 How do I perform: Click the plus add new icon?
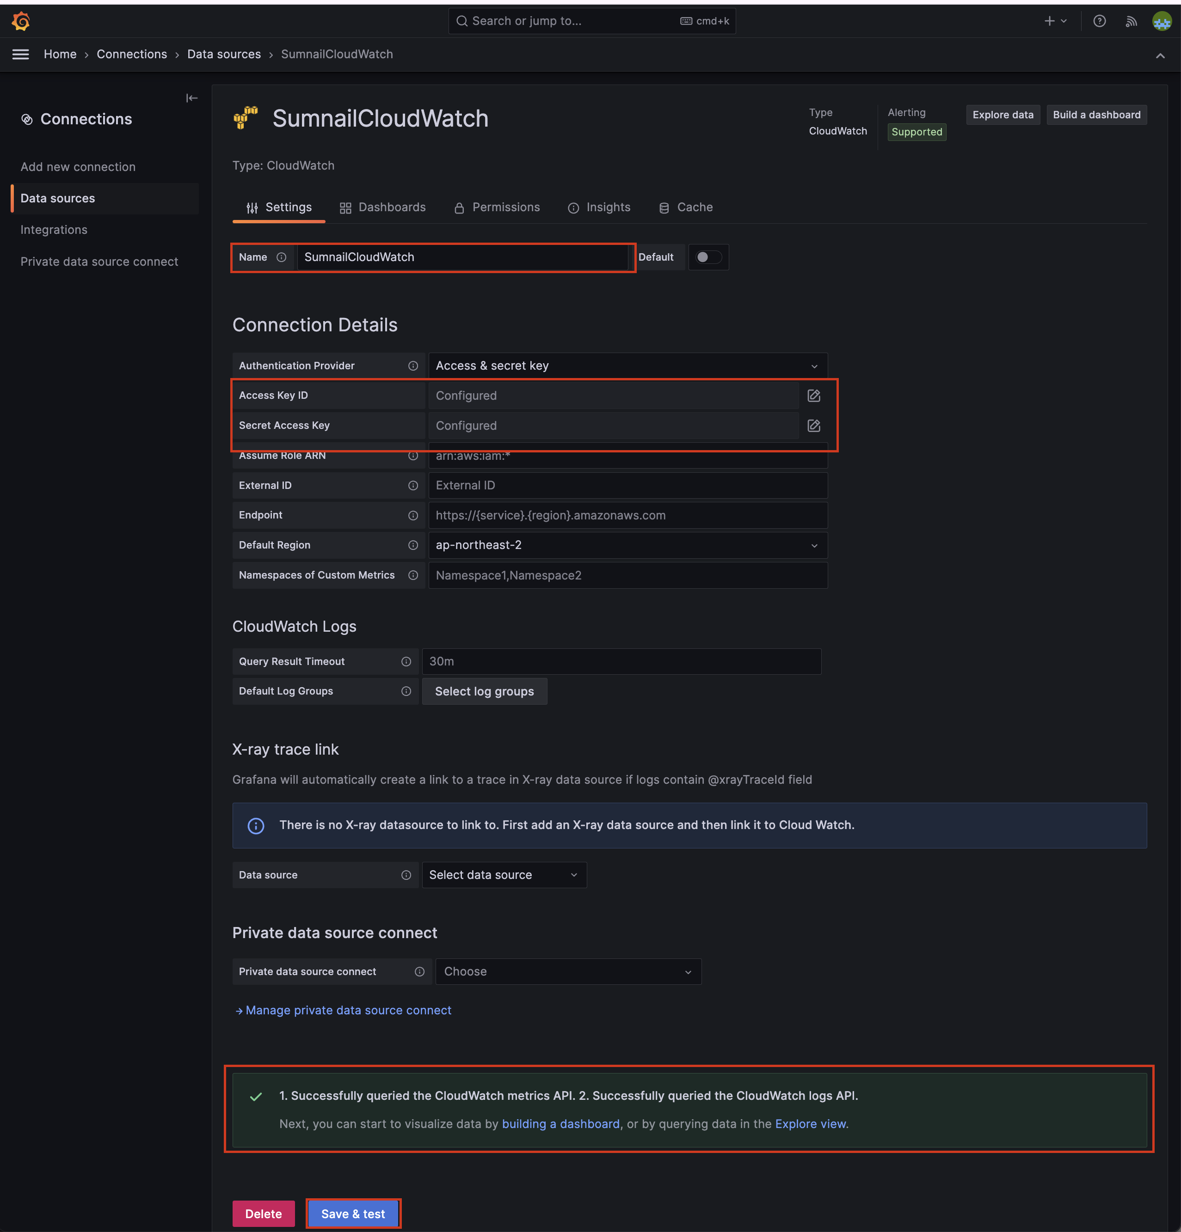click(1055, 21)
